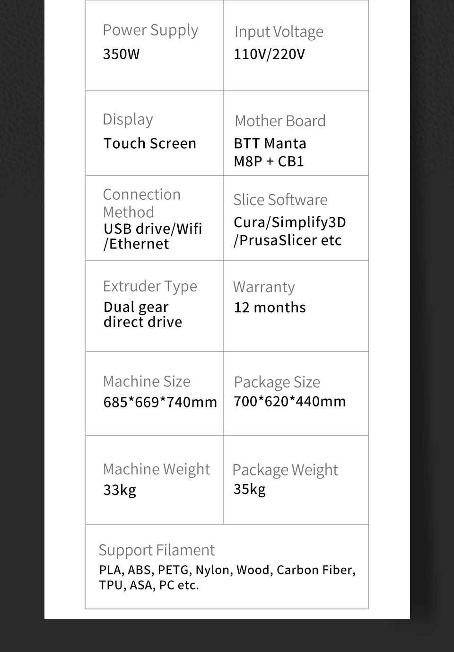This screenshot has width=454, height=652.
Task: Select the BTT Manta M8P + CB1 text
Action: tap(270, 152)
